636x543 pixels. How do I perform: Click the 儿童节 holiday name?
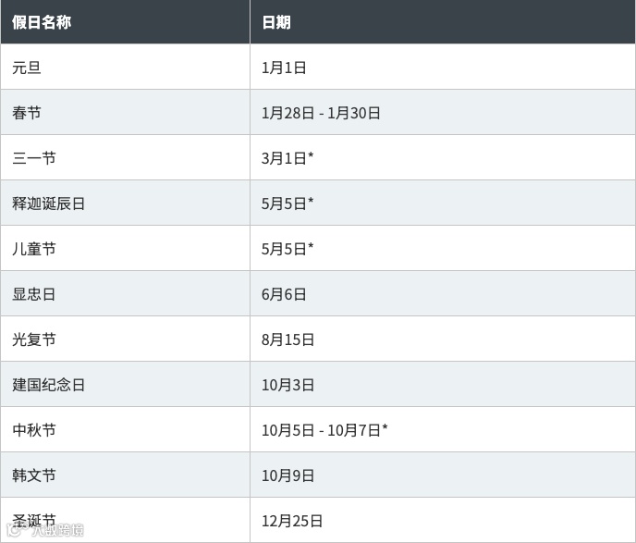[x=34, y=249]
